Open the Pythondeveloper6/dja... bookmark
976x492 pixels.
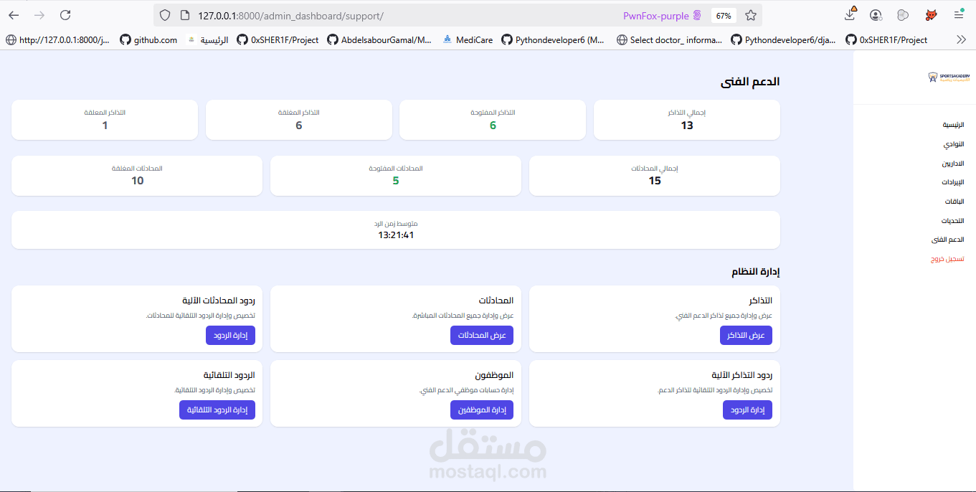point(783,40)
